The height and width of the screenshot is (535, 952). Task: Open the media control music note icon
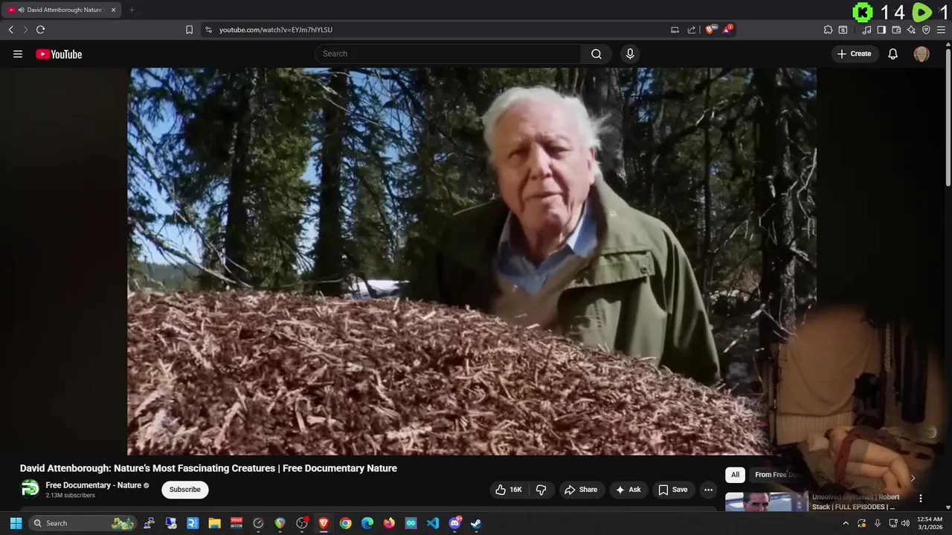[866, 30]
